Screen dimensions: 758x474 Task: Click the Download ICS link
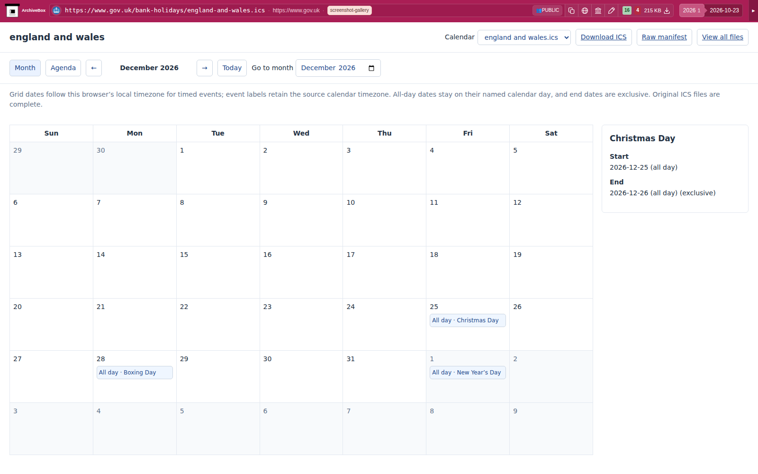[604, 37]
